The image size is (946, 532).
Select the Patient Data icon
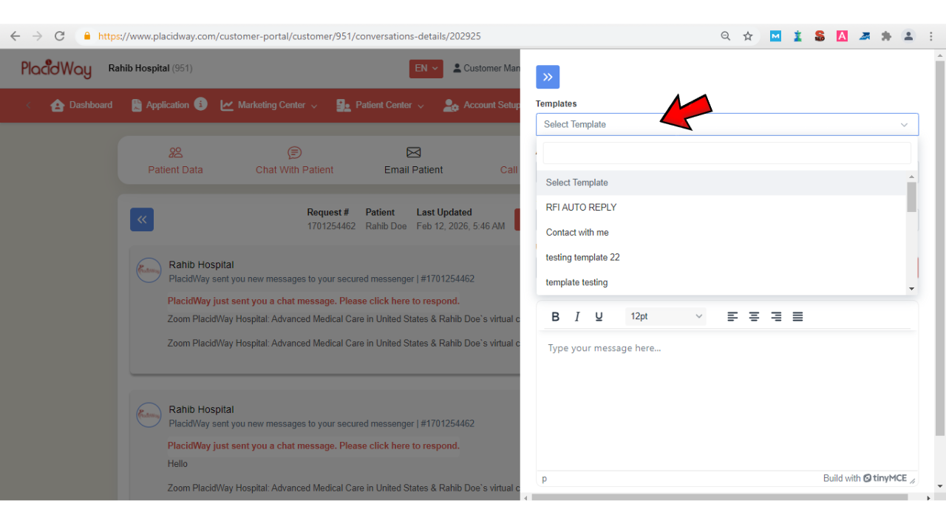tap(175, 153)
